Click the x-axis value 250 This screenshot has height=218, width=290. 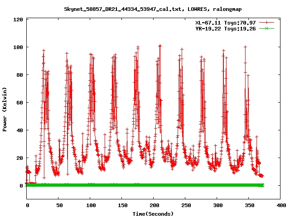[x=186, y=205]
